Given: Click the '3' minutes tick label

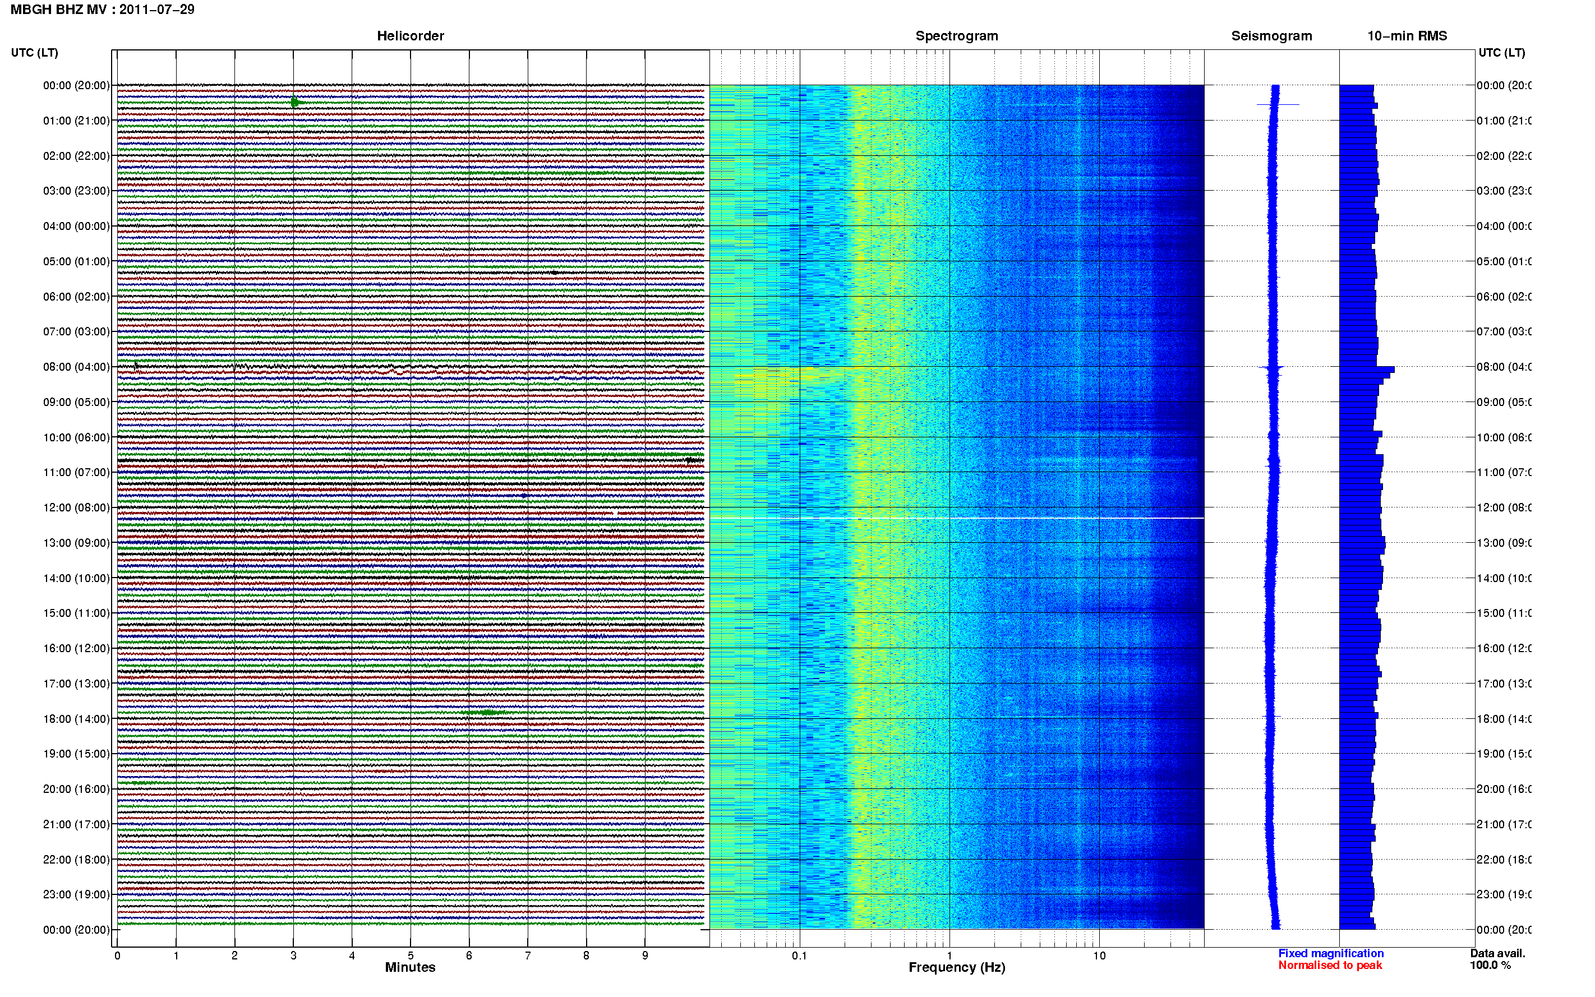Looking at the screenshot, I should [293, 956].
